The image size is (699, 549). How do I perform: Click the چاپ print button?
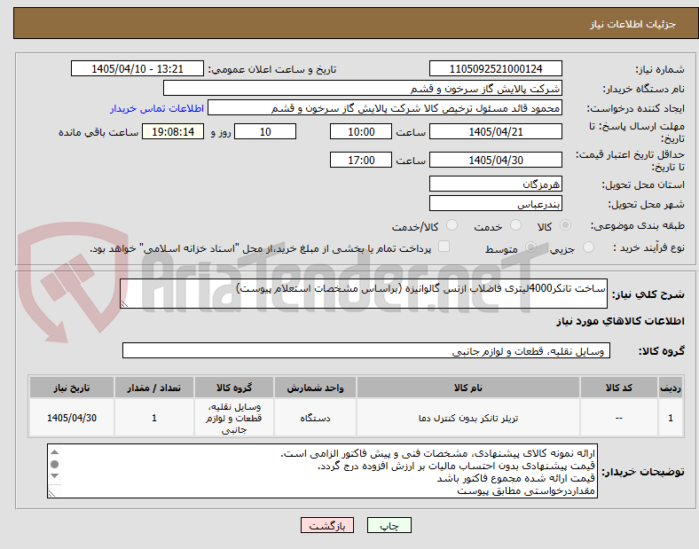pos(389,525)
